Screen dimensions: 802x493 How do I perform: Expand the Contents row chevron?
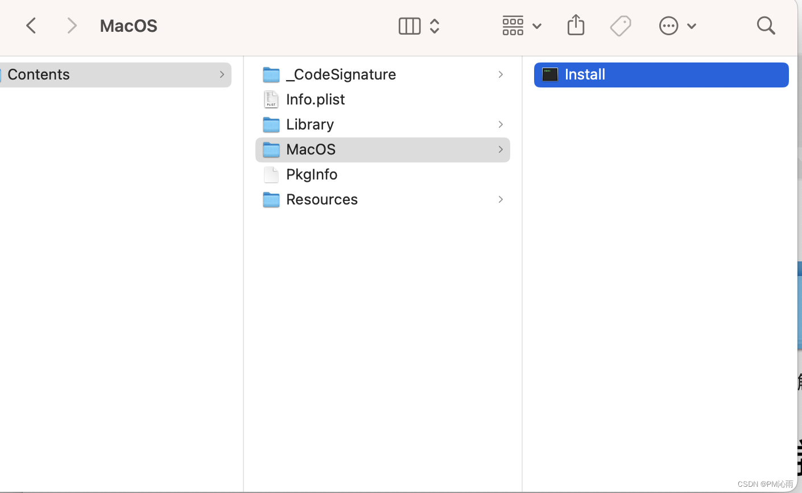pos(222,74)
